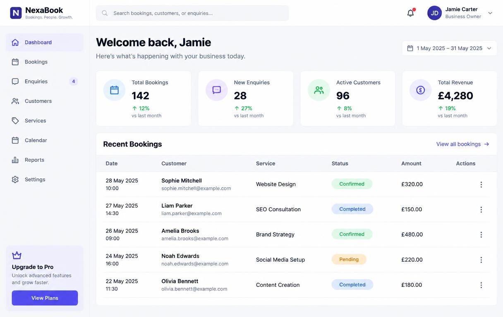Click email liam.parker@example.com
Screen dimensions: 503x317
[x=192, y=214]
